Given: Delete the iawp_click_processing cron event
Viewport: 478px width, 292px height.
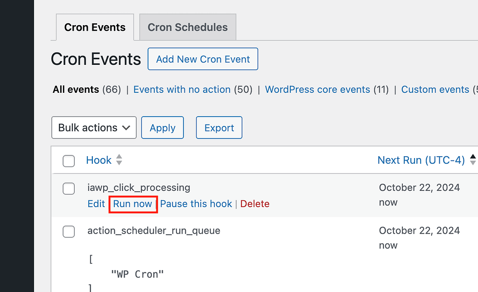Looking at the screenshot, I should (255, 204).
